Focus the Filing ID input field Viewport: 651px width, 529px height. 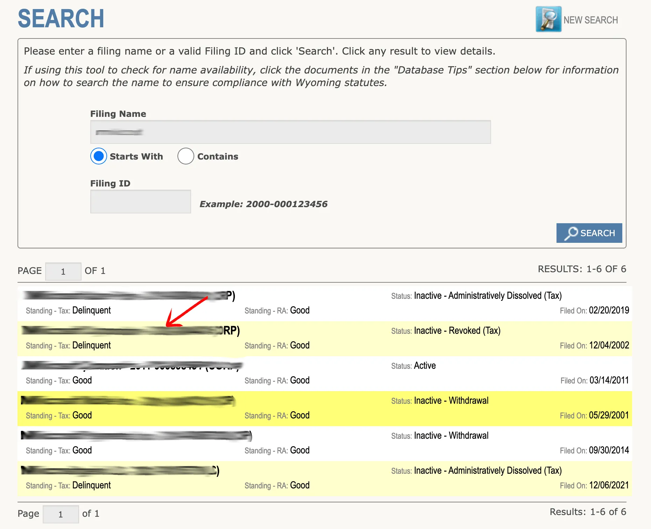point(141,202)
